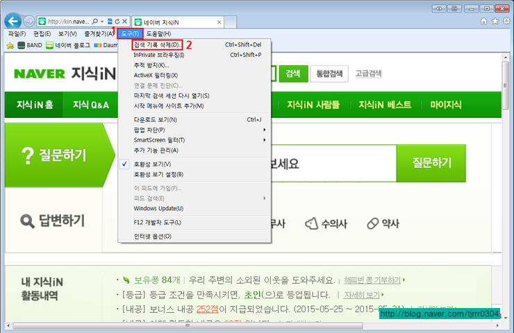Open the 해피빈 콩 기부하기 link
This screenshot has height=333, width=514.
tap(372, 280)
